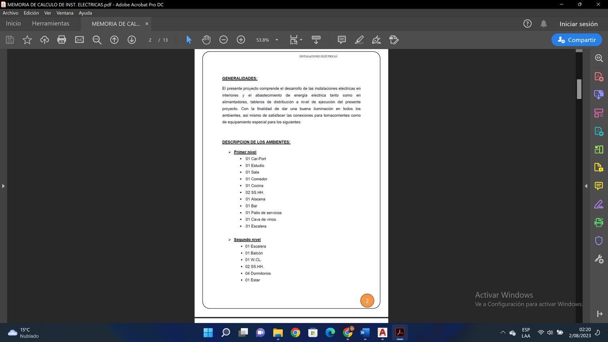The width and height of the screenshot is (608, 342).
Task: Open the Protect shield tool
Action: pyautogui.click(x=599, y=241)
